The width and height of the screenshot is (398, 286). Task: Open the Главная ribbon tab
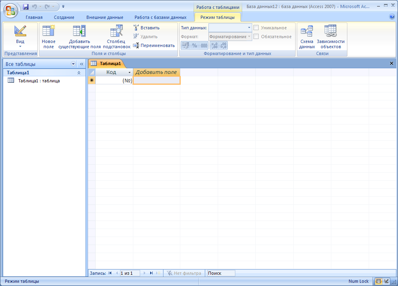pyautogui.click(x=34, y=17)
